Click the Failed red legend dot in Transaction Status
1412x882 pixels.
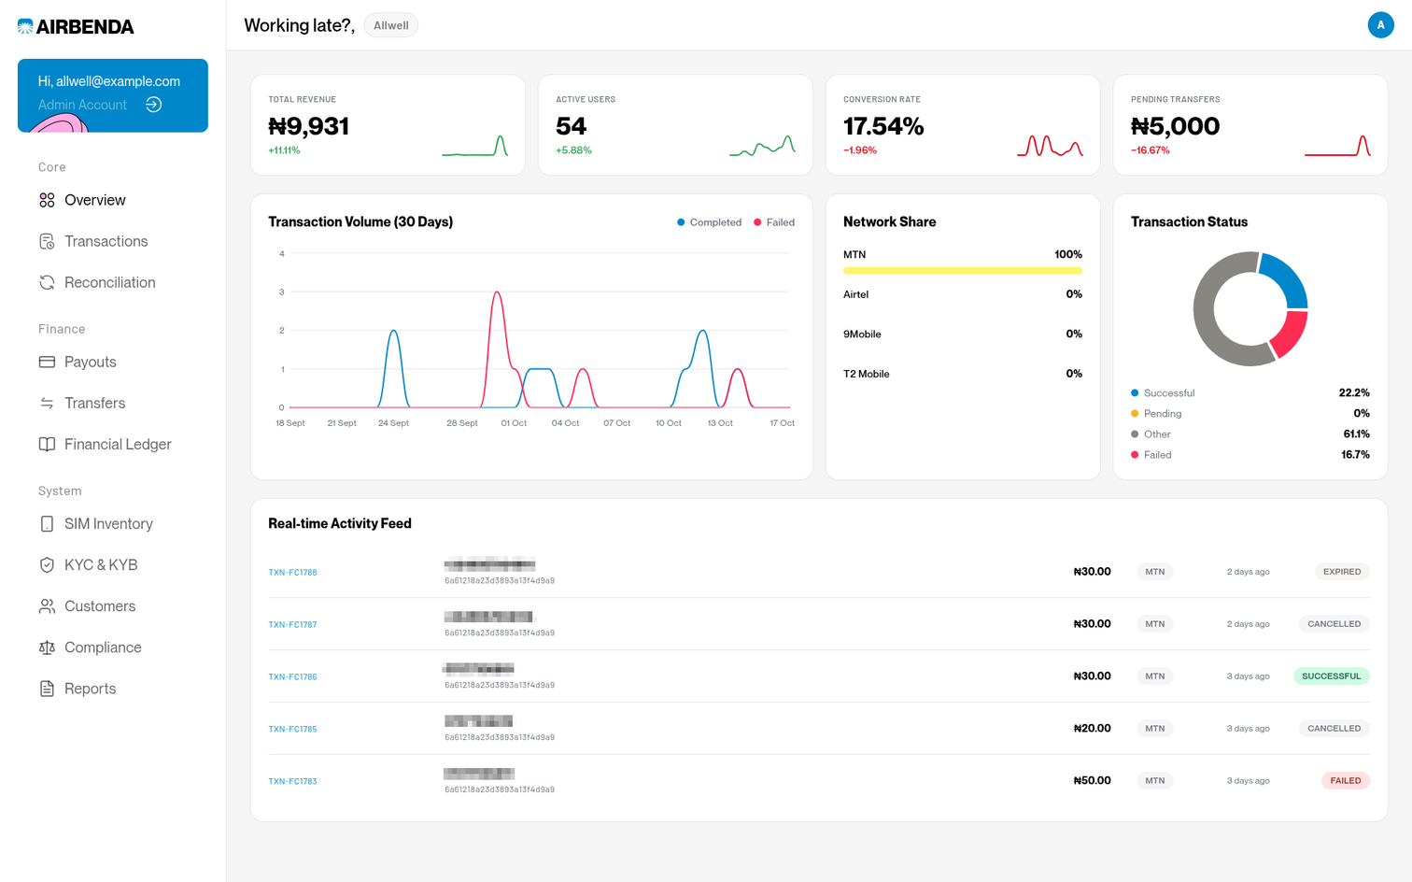tap(1135, 455)
